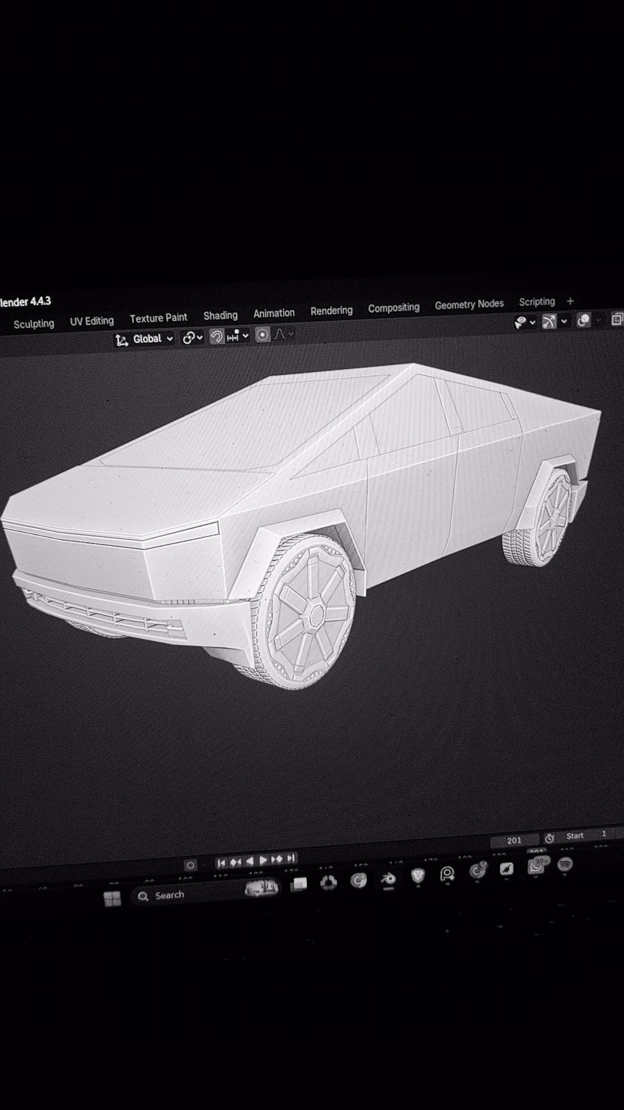Image resolution: width=624 pixels, height=1110 pixels.
Task: Go to the Compositing workspace tab
Action: point(394,308)
